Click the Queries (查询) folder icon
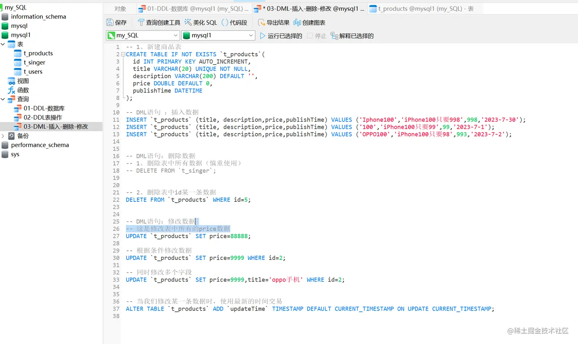578x344 pixels. coord(11,99)
